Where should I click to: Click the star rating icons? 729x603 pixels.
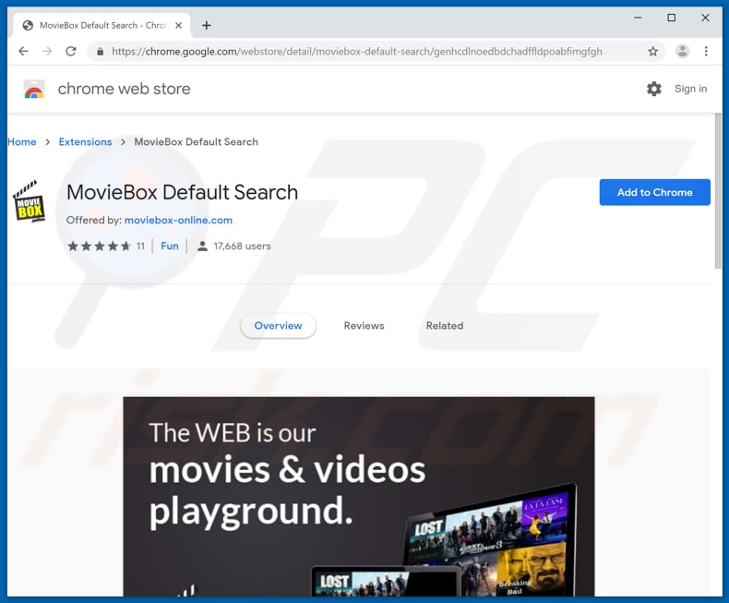(99, 247)
